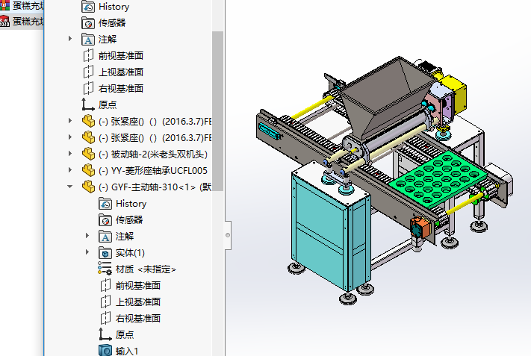The image size is (531, 356).
Task: Click nested 传感器 sensor icon under GYF-主动轴
Action: click(x=105, y=220)
